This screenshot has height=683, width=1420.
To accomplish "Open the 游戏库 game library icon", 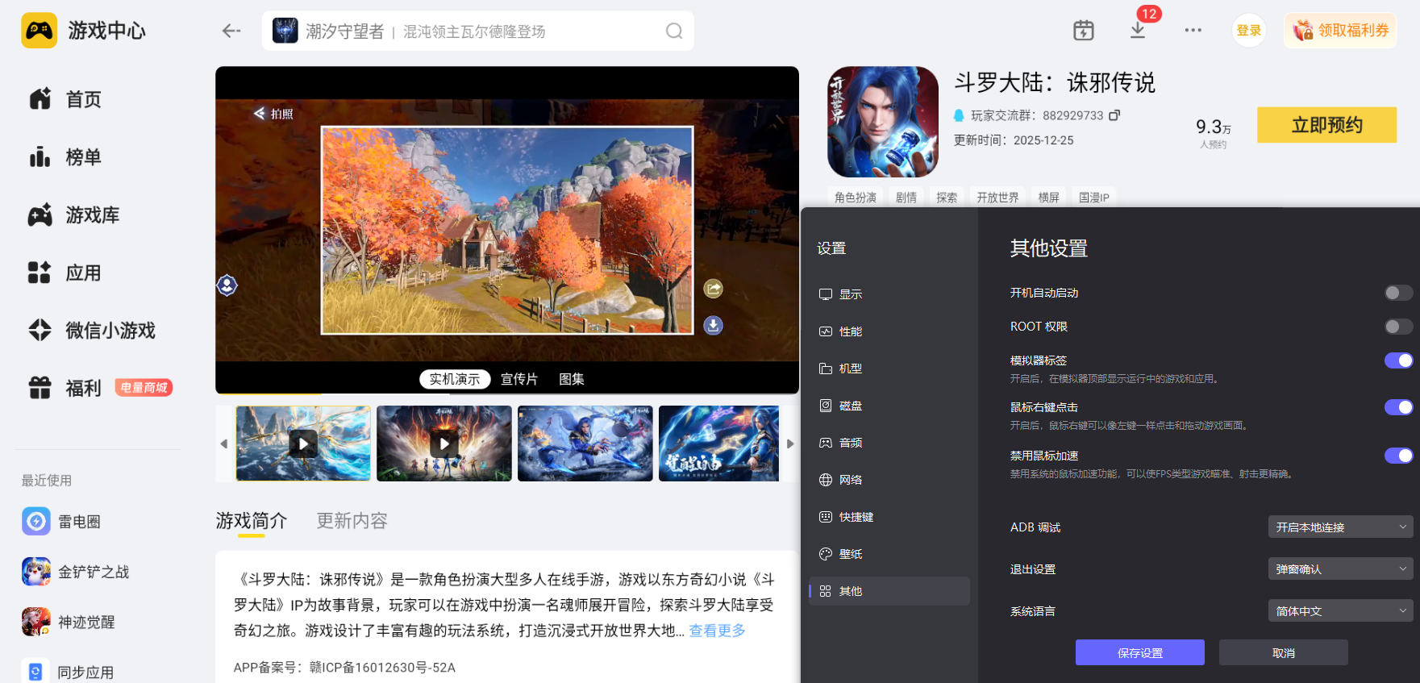I will 40,215.
